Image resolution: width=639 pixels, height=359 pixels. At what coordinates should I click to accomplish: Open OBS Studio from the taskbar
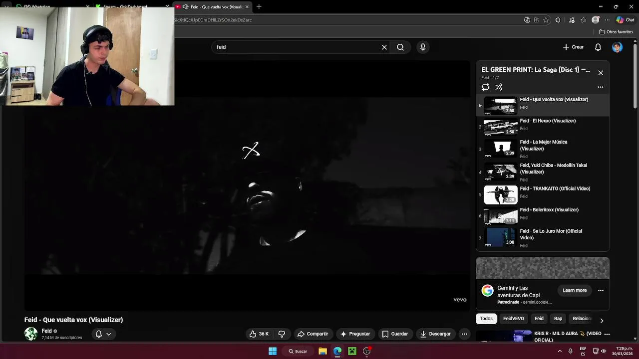point(367,351)
